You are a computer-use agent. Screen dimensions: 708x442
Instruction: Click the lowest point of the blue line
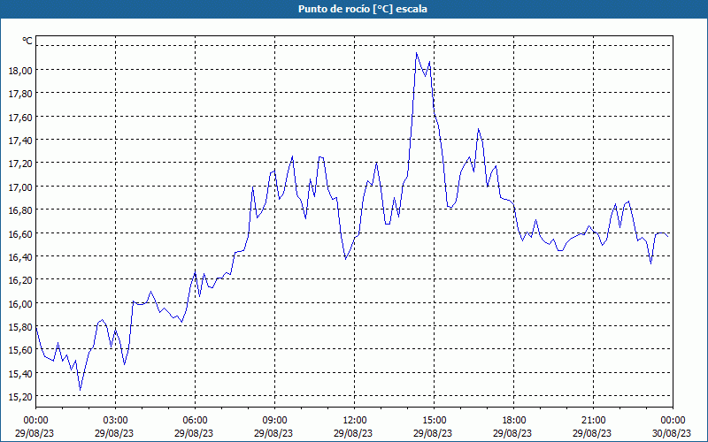80,390
